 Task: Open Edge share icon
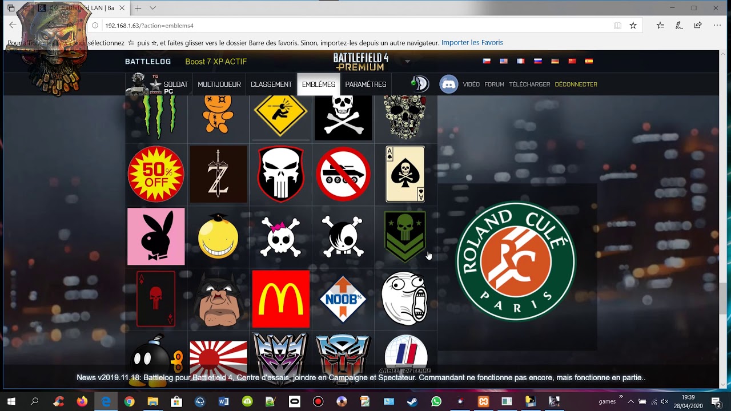point(698,25)
